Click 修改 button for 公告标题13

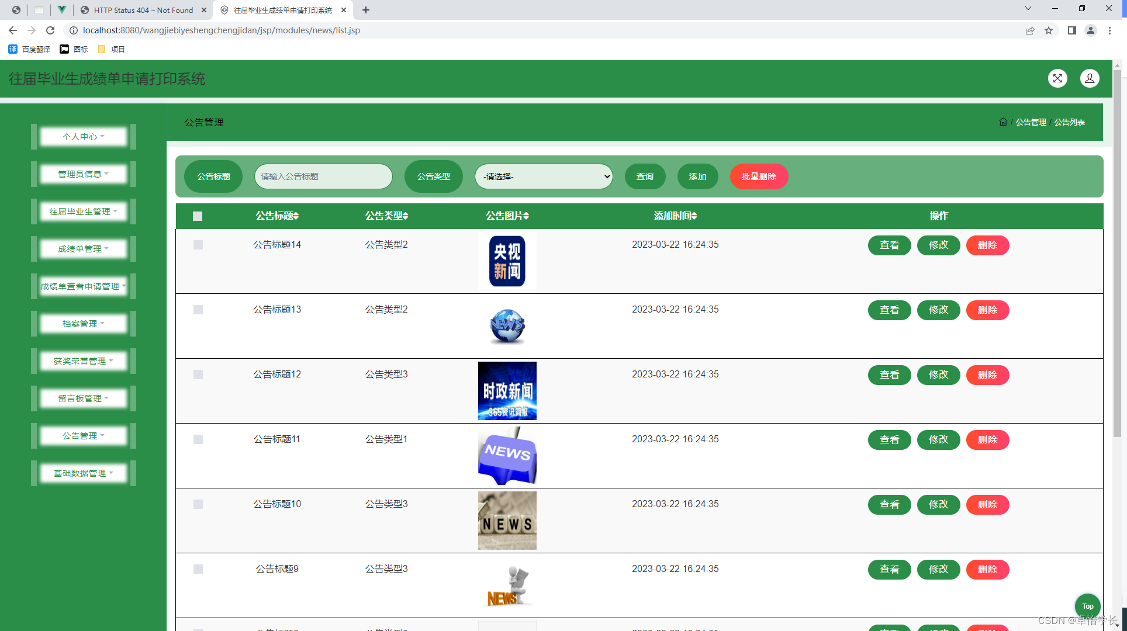tap(938, 310)
